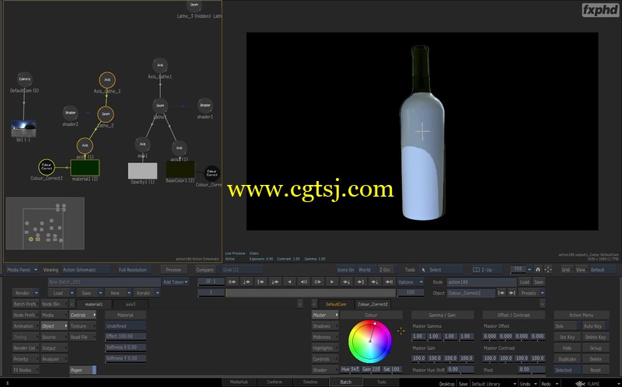The image size is (622, 387).
Task: Click the ibl1 environment map node
Action: coord(23,128)
